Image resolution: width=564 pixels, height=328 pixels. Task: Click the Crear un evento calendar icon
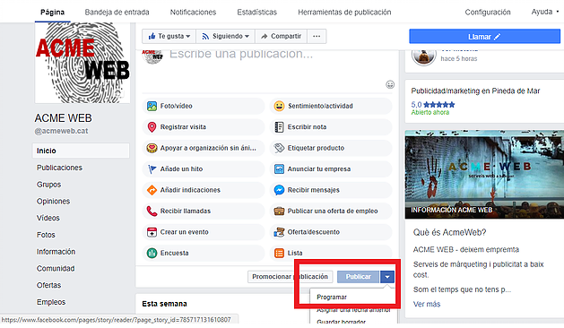[152, 232]
